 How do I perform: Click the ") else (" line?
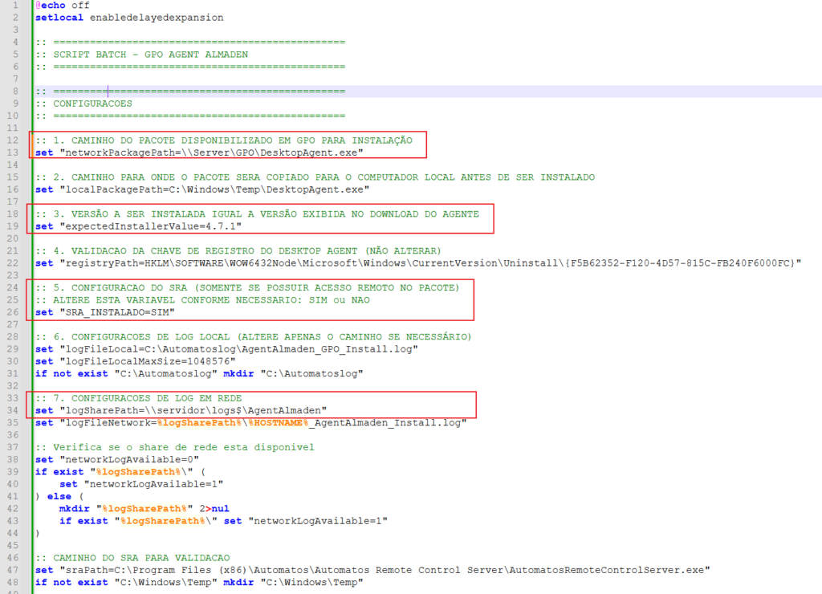59,497
